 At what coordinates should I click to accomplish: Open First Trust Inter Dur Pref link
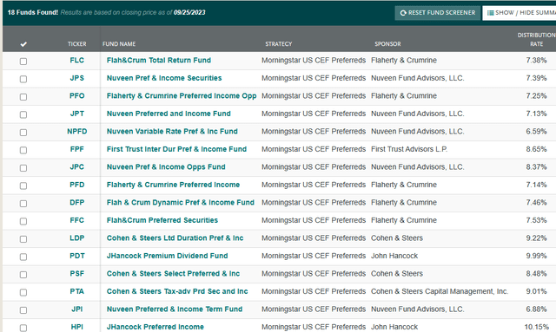176,149
